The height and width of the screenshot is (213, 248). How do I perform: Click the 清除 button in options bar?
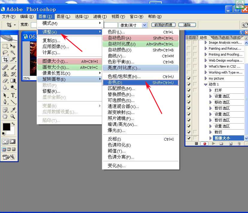187,25
